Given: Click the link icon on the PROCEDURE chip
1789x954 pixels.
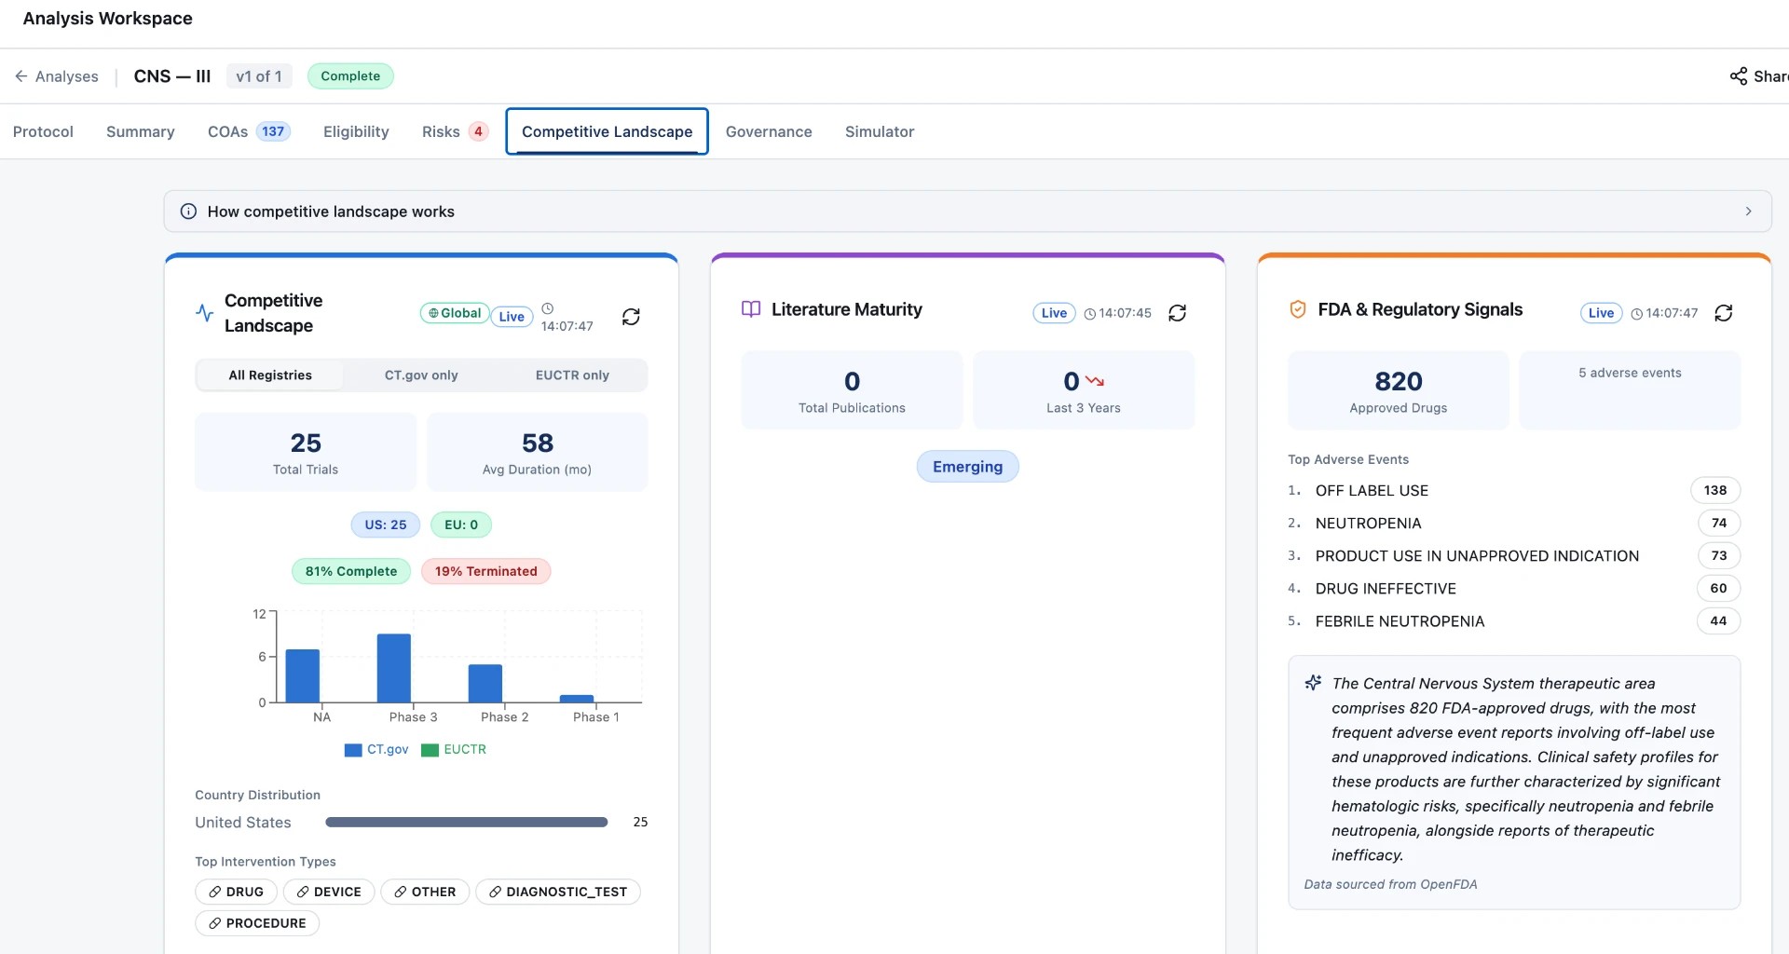Looking at the screenshot, I should [215, 924].
